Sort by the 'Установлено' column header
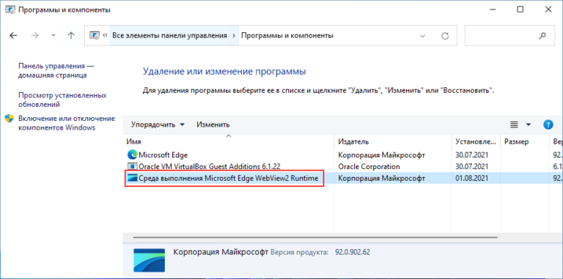Image resolution: width=563 pixels, height=279 pixels. [476, 141]
